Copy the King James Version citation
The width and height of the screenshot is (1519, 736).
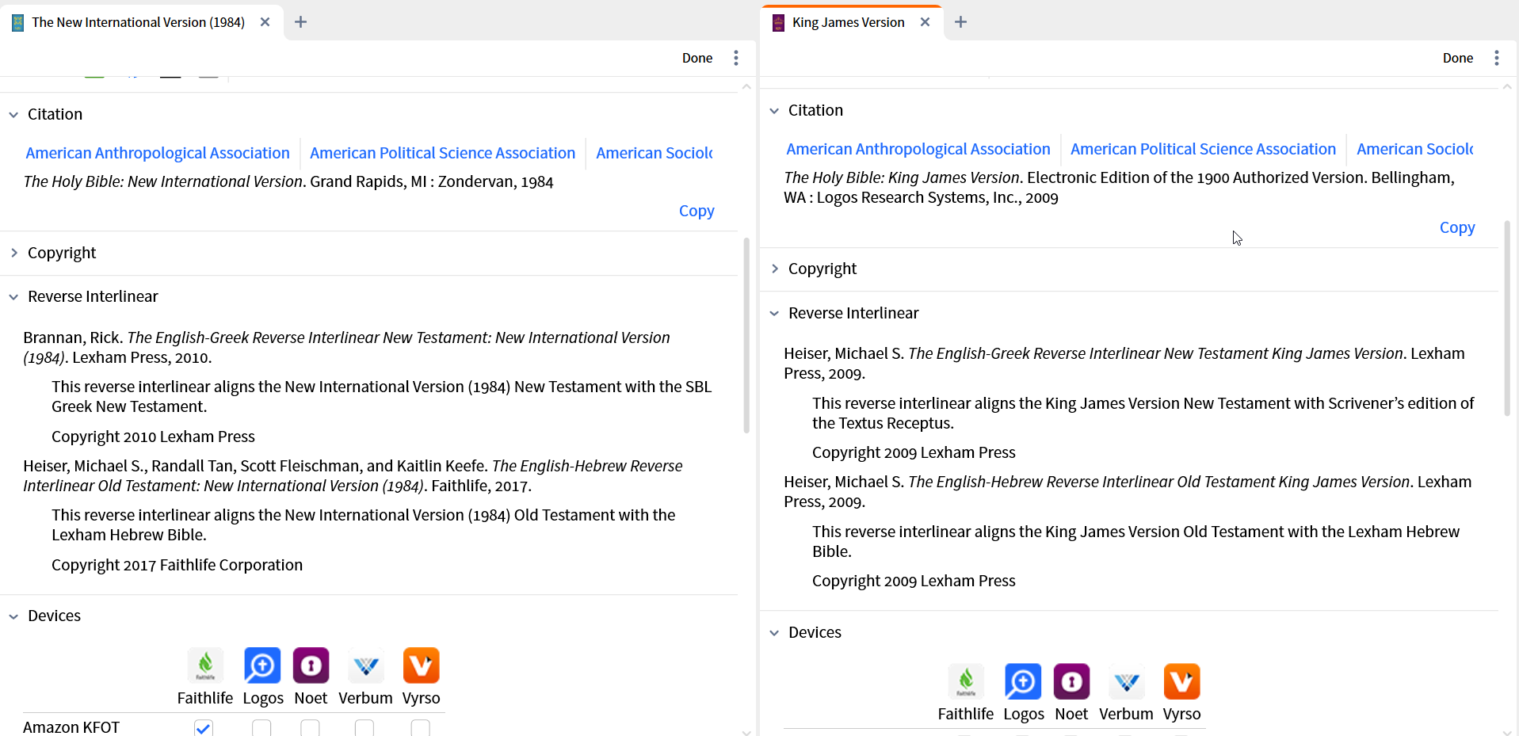click(1457, 227)
